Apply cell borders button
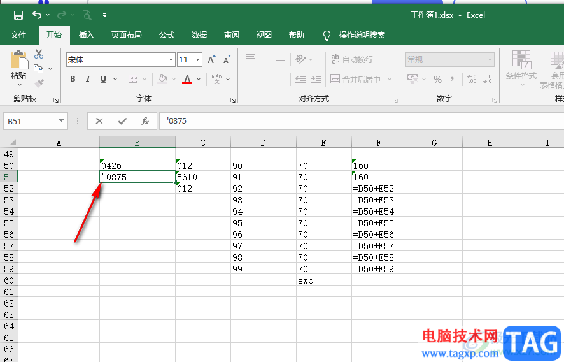This screenshot has width=564, height=362. pyautogui.click(x=133, y=79)
